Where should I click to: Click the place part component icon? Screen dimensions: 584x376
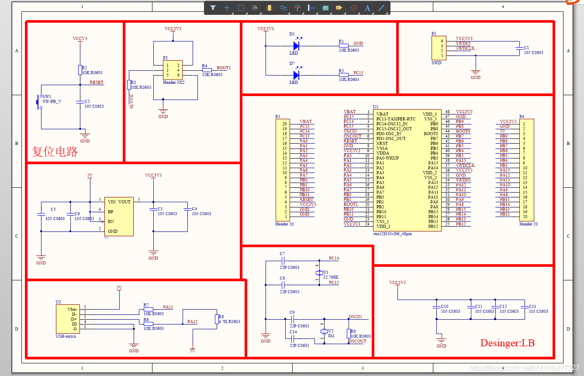(x=270, y=7)
